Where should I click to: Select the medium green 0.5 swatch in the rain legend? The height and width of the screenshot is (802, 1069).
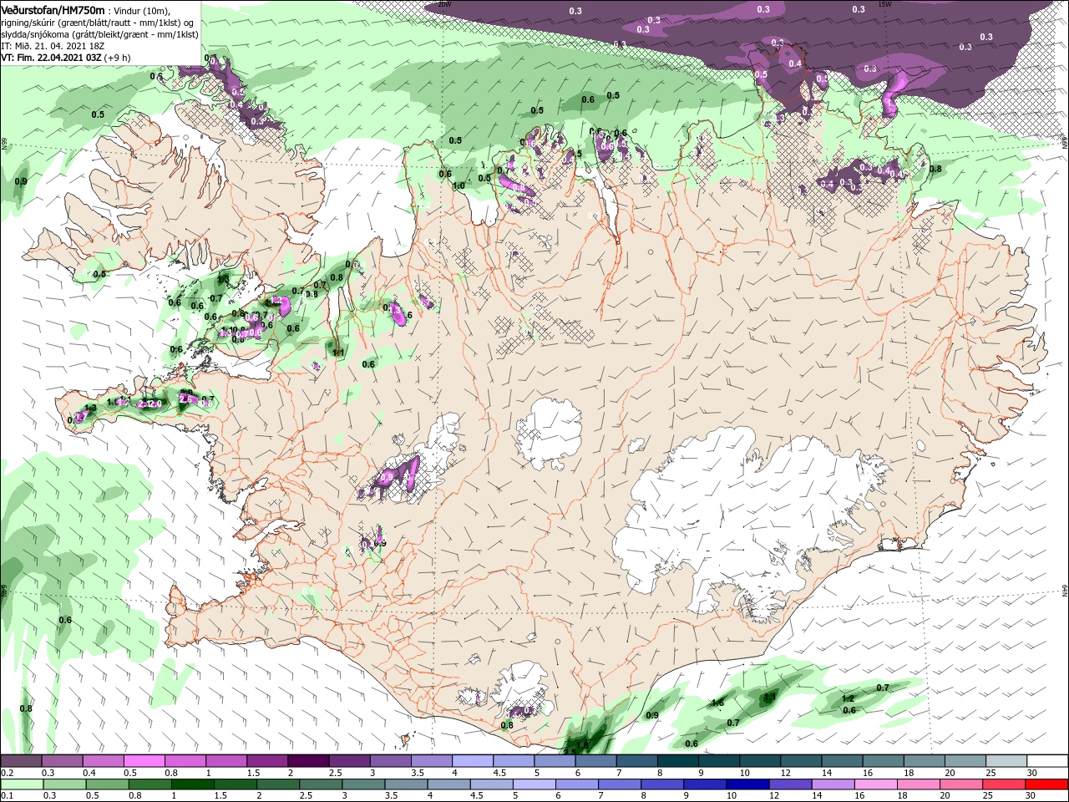click(x=108, y=784)
